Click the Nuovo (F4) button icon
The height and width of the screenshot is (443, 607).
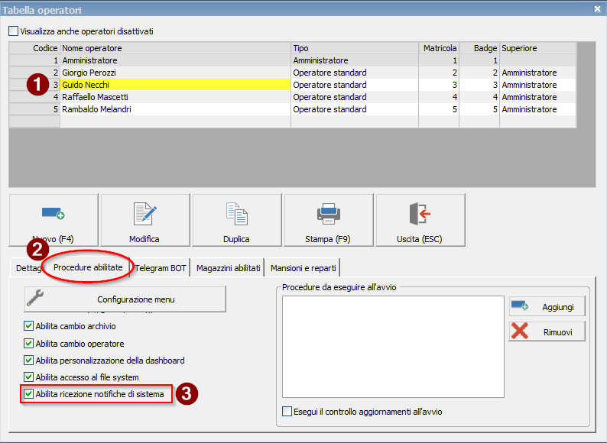[54, 215]
